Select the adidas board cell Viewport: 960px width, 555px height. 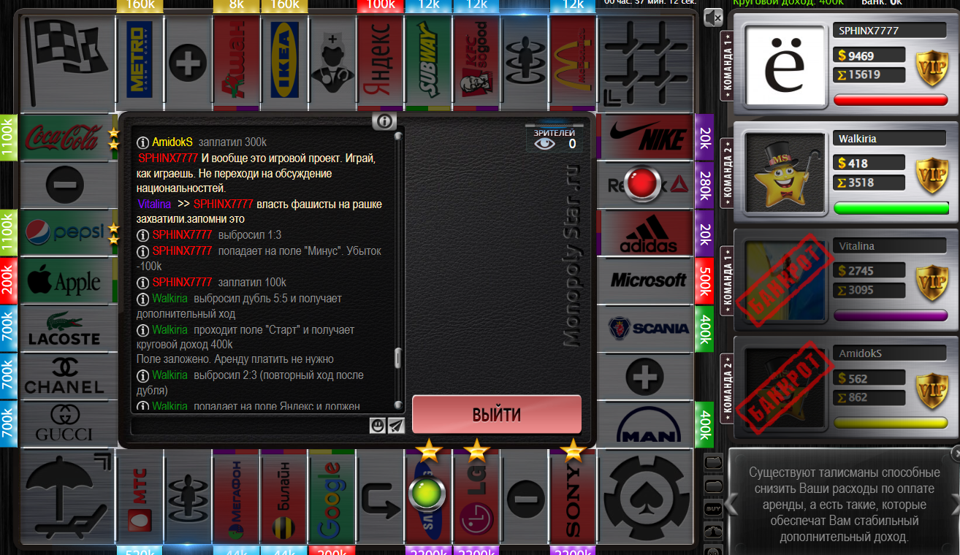point(646,233)
